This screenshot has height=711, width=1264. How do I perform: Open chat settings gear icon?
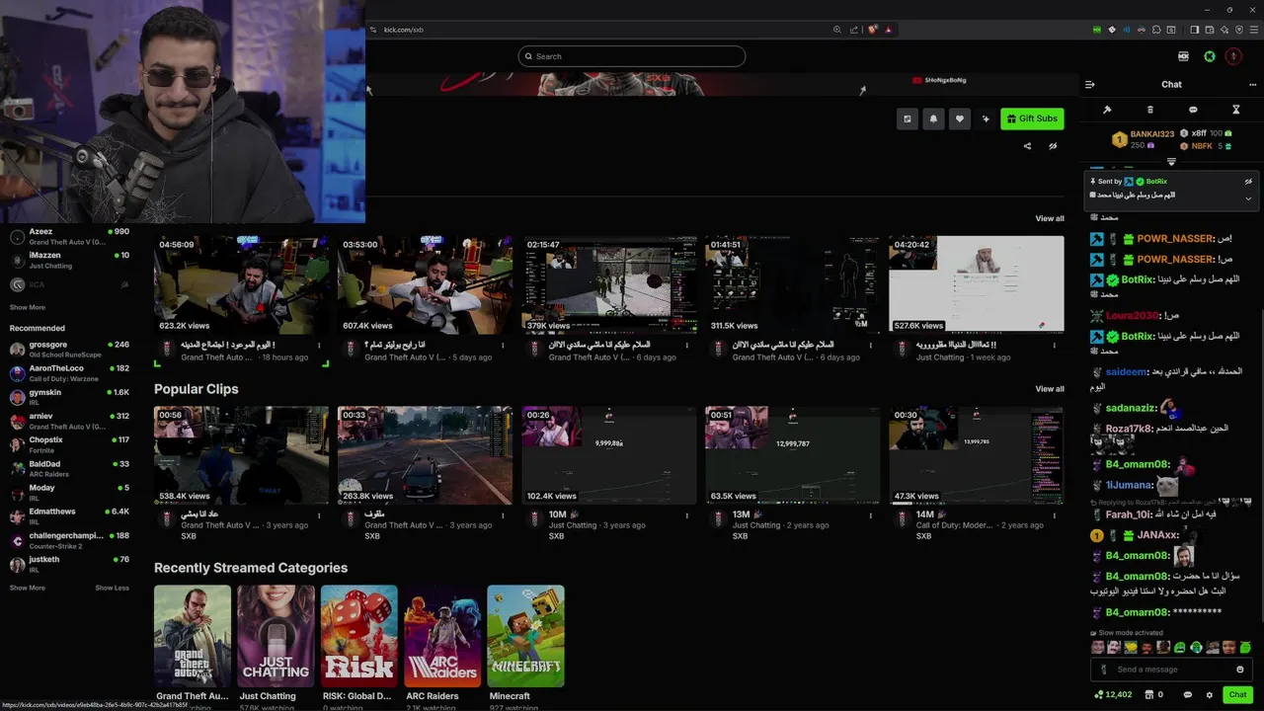(1209, 695)
